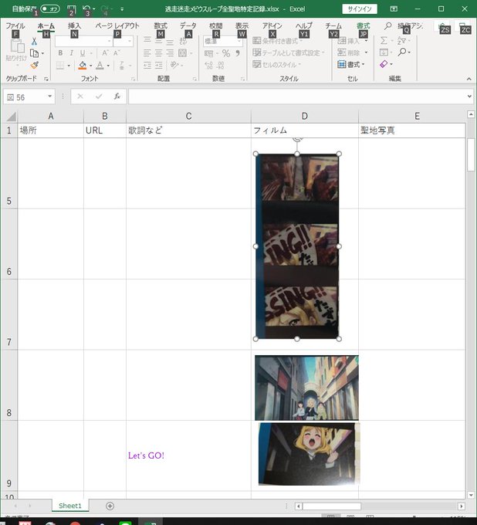The width and height of the screenshot is (477, 525).
Task: Click inside the formula bar
Action: tap(296, 97)
